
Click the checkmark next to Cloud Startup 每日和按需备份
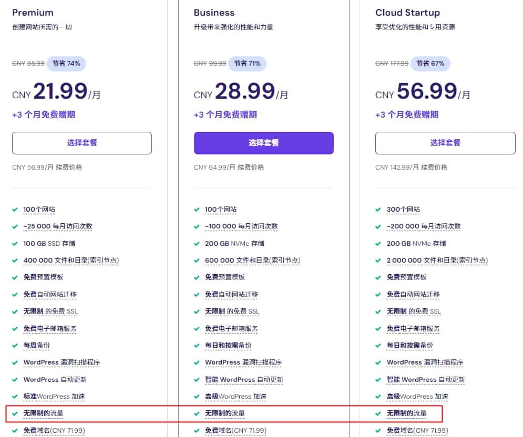(378, 346)
